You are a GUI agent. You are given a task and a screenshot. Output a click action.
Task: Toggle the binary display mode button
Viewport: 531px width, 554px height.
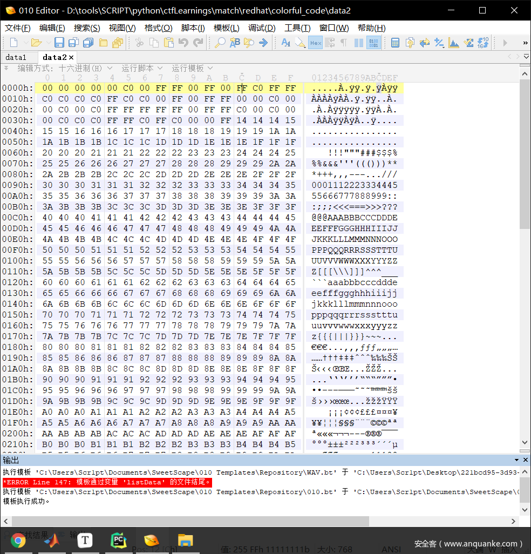[373, 43]
